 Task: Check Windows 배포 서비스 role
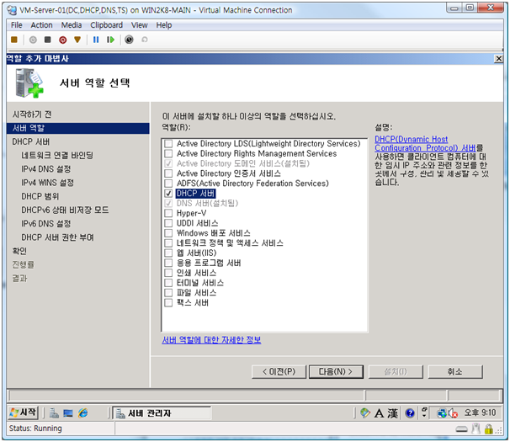[x=168, y=233]
